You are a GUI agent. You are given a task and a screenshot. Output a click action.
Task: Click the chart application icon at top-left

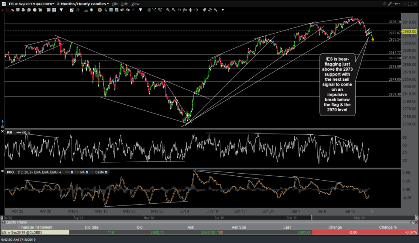tap(3, 4)
